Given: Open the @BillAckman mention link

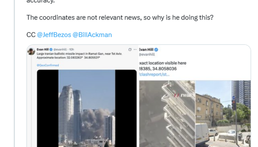Looking at the screenshot, I should coord(92,35).
